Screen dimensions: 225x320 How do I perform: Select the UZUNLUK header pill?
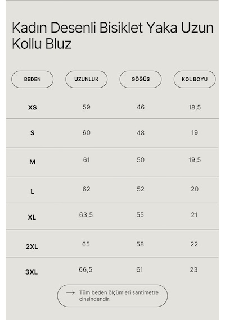click(86, 79)
